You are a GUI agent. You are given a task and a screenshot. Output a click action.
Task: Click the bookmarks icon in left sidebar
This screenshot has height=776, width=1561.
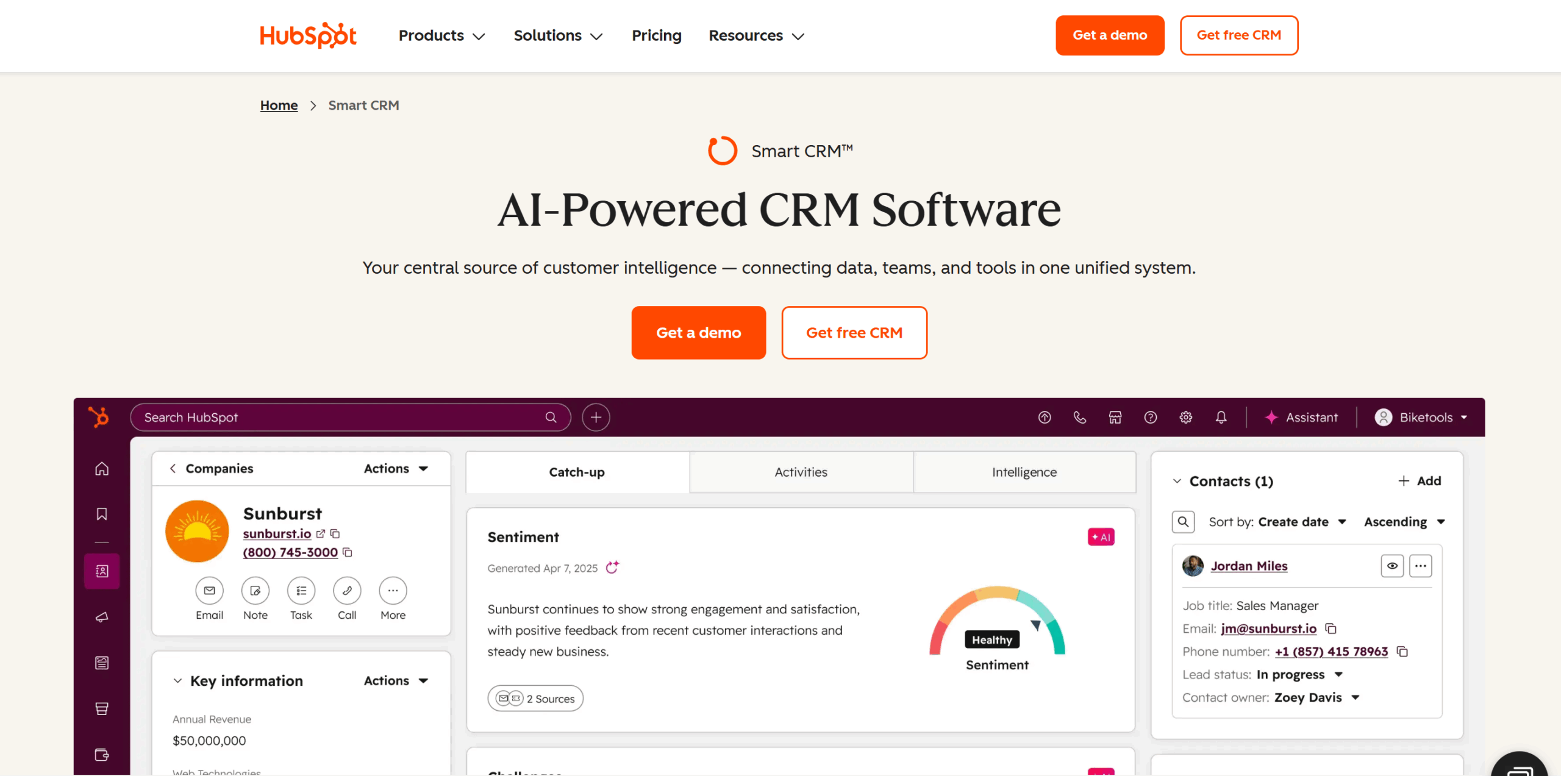pos(102,514)
